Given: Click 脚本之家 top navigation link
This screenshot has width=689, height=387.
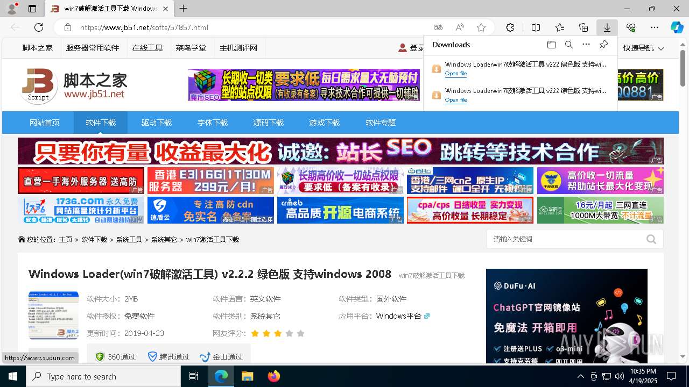Looking at the screenshot, I should [38, 48].
